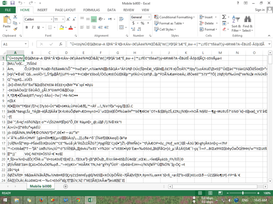
Task: Select the column D header
Action: 66,52
